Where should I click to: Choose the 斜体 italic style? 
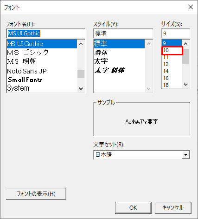[119, 53]
